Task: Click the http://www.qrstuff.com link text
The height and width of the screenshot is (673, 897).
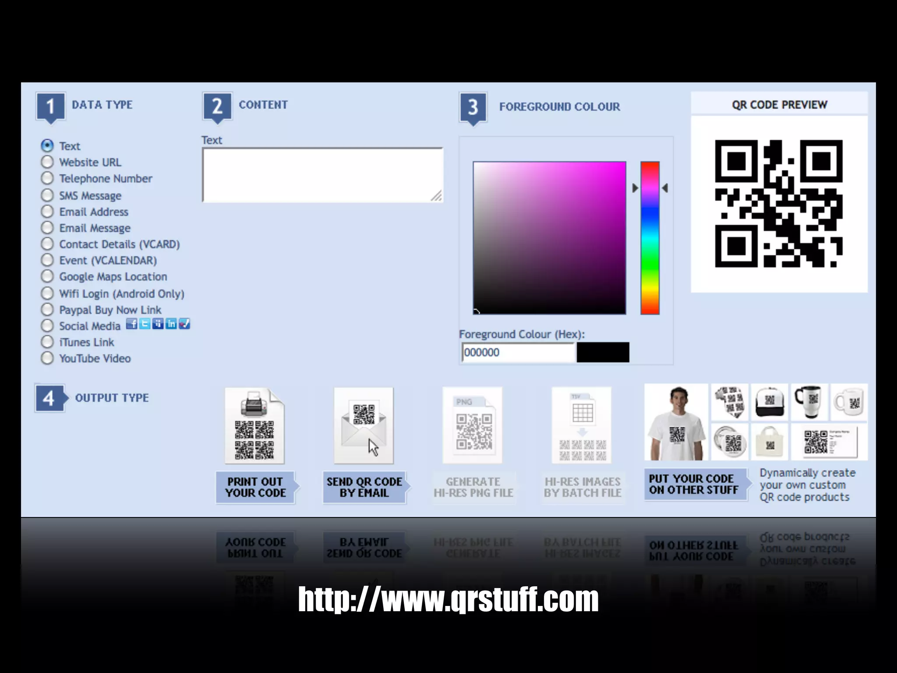Action: [448, 599]
